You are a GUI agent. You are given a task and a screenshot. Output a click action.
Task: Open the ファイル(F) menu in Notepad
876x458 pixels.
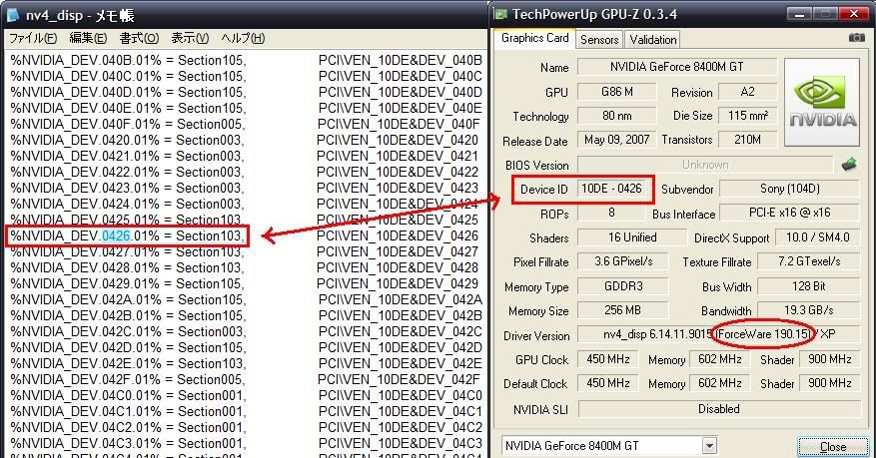click(33, 39)
